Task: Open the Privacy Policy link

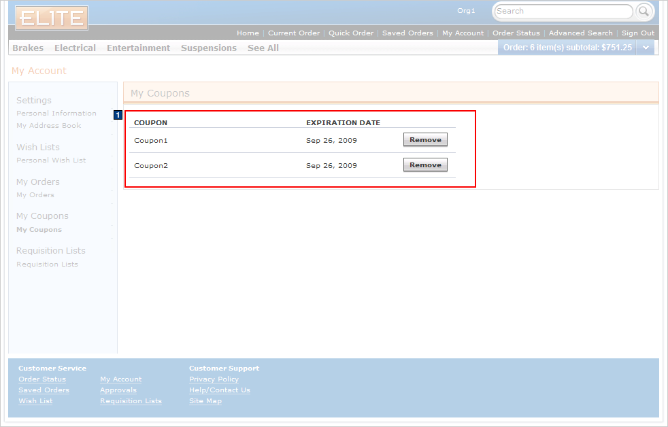Action: tap(214, 379)
